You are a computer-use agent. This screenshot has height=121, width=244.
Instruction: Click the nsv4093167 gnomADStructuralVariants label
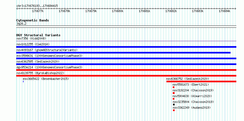47,50
